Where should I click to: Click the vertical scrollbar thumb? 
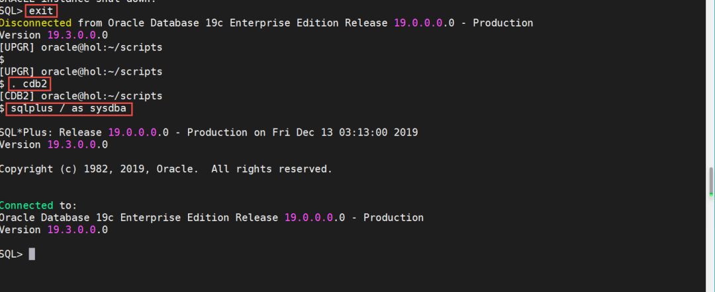pyautogui.click(x=710, y=183)
